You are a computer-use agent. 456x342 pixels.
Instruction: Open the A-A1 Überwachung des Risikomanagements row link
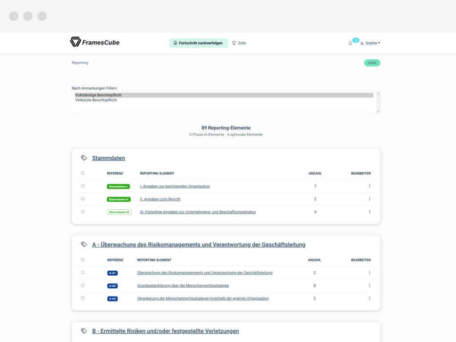205,273
